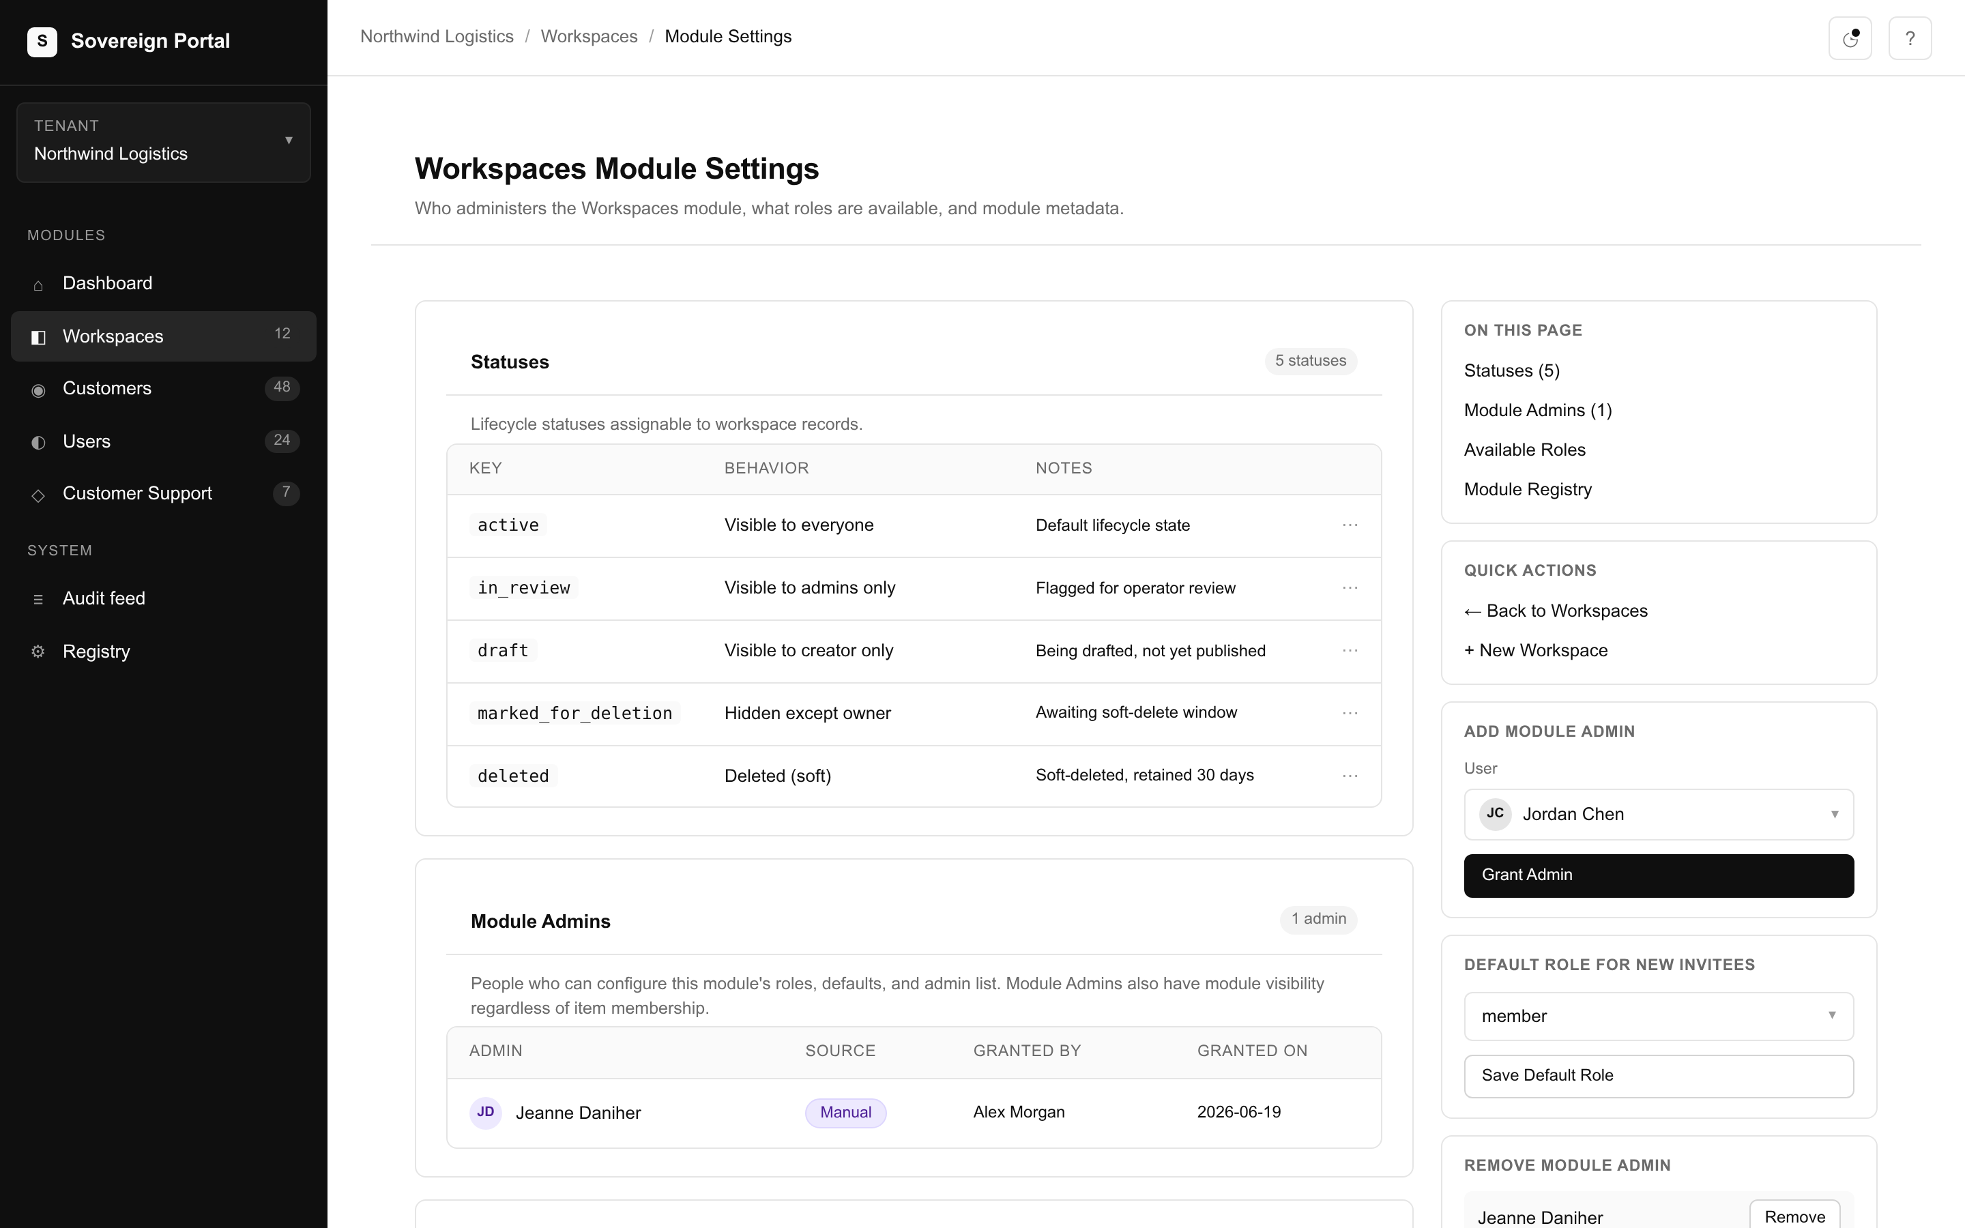Viewport: 1965px width, 1228px height.
Task: Click the draft status key
Action: [x=503, y=651]
